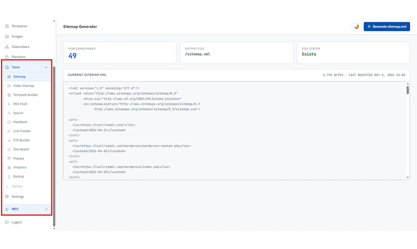Select Video Sitemap tool
This screenshot has width=417, height=249.
24,86
